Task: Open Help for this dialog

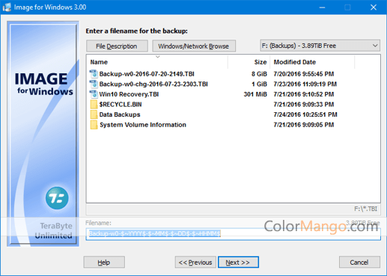Action: [x=104, y=263]
